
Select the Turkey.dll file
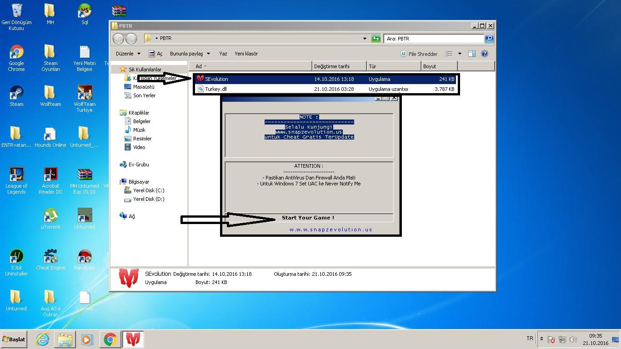click(x=326, y=89)
